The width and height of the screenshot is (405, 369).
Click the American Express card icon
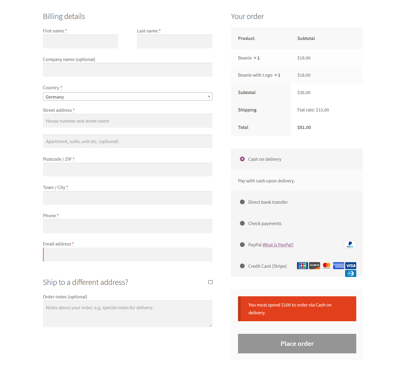point(339,266)
